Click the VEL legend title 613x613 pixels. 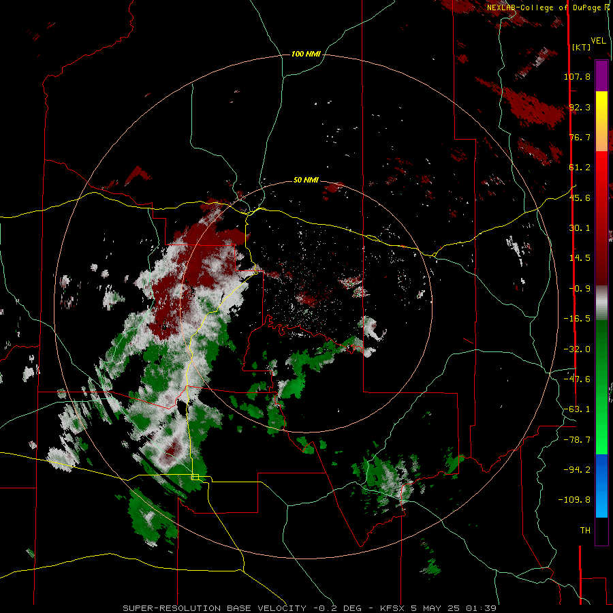pyautogui.click(x=599, y=41)
